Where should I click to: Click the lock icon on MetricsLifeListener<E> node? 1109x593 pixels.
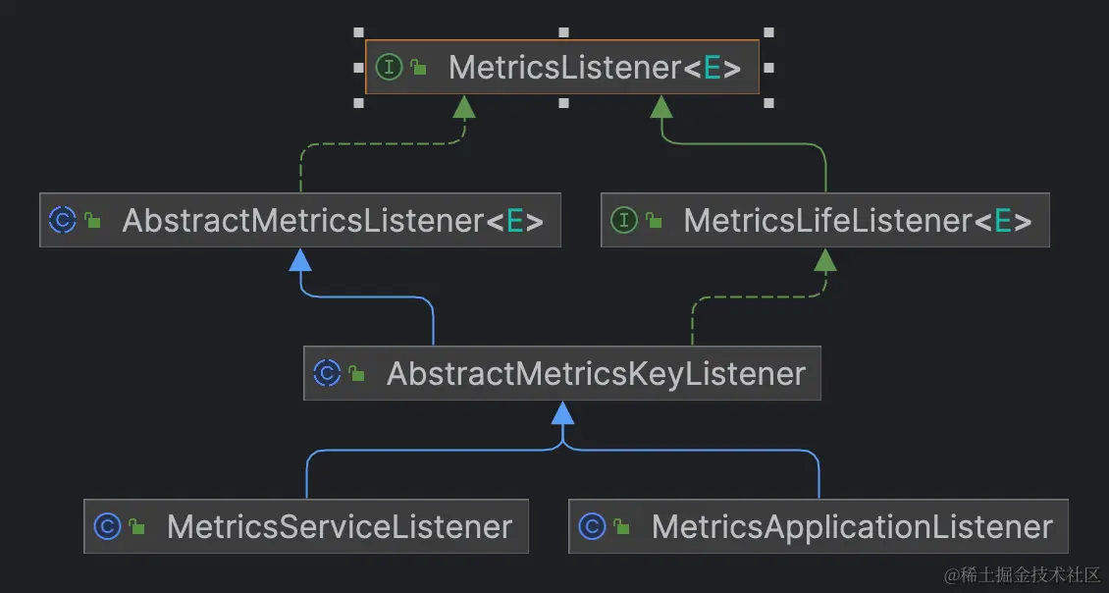click(x=654, y=220)
